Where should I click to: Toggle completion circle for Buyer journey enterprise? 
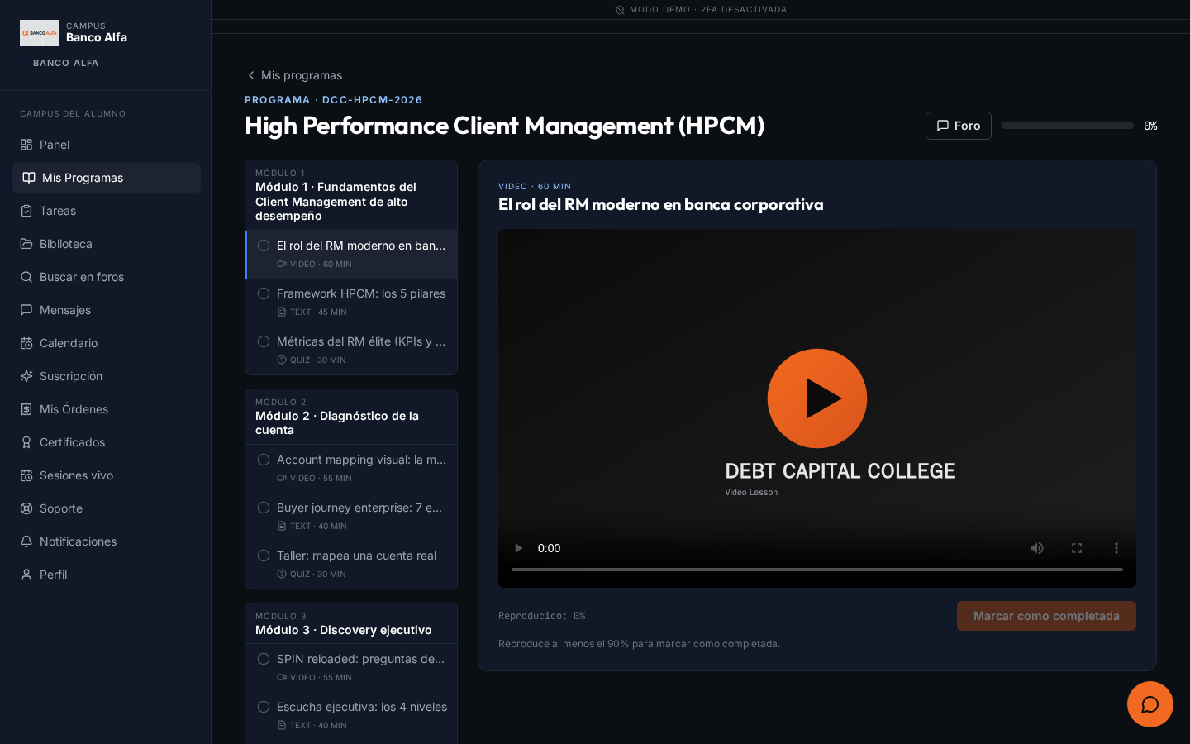(x=264, y=508)
